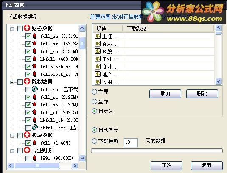Click the 开始 button to start download
227x173 pixels.
point(166,165)
